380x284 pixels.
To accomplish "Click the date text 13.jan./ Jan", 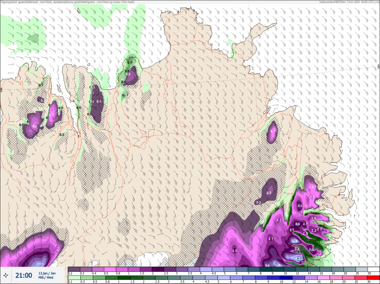I will point(47,273).
